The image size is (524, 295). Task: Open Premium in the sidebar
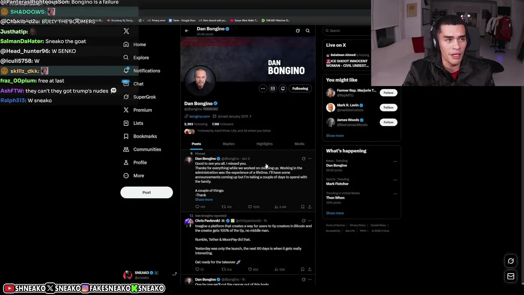[138, 110]
